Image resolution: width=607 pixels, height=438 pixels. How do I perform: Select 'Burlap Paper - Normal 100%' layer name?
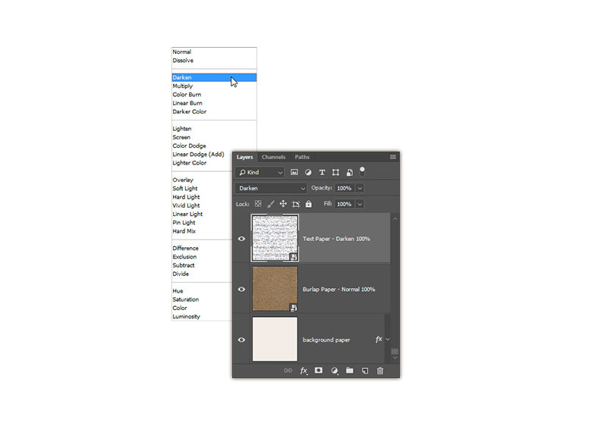[x=338, y=289]
